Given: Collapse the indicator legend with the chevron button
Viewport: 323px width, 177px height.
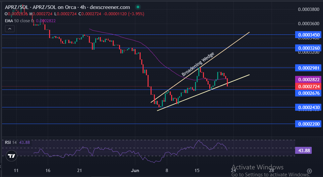Looking at the screenshot, I should click(10, 29).
